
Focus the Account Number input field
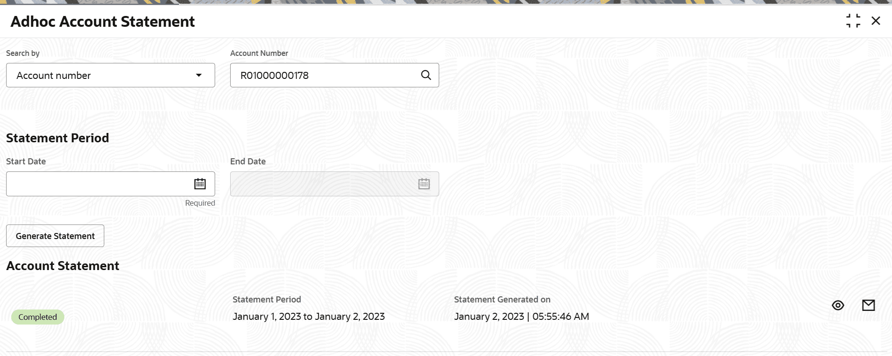coord(324,75)
